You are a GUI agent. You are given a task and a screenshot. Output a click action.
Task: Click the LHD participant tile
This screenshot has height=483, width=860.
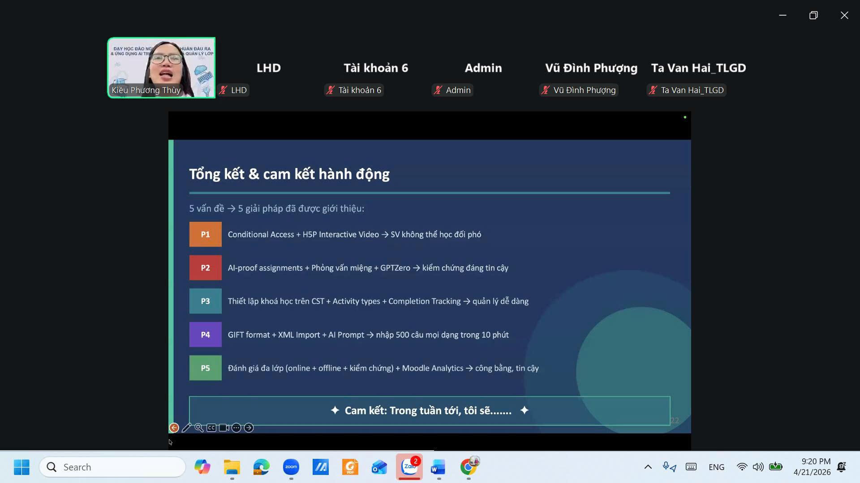(268, 68)
